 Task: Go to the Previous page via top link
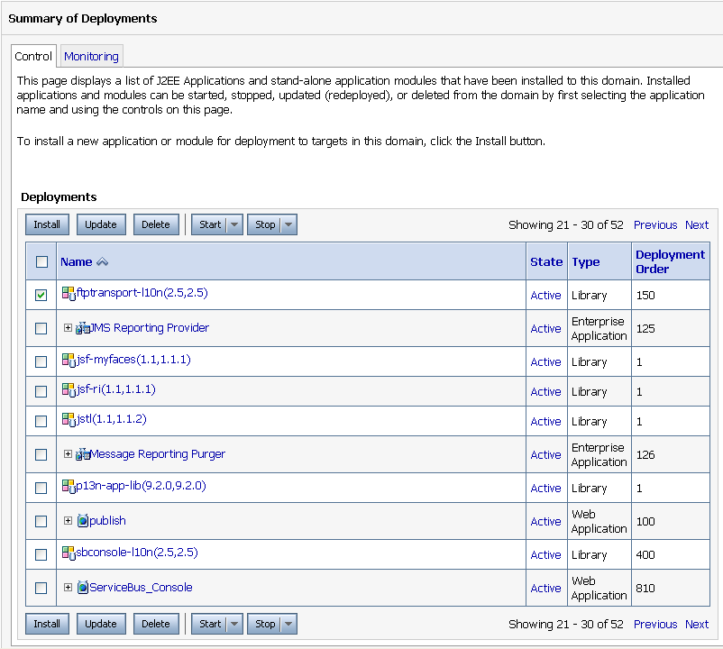coord(655,225)
